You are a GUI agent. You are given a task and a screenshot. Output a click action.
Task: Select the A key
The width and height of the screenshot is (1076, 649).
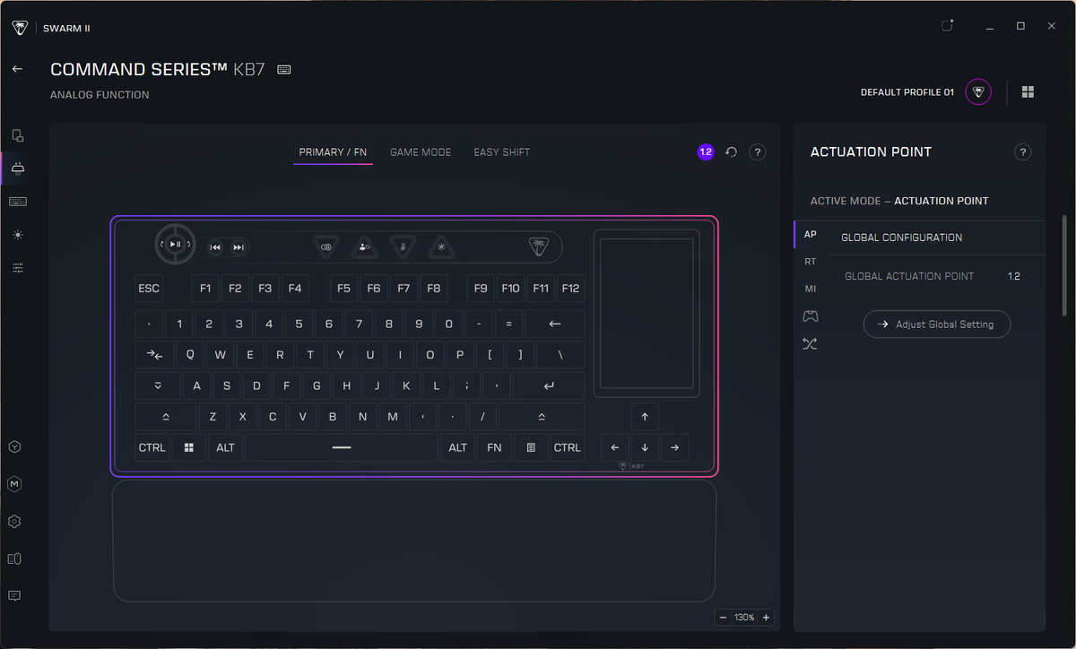pos(196,387)
